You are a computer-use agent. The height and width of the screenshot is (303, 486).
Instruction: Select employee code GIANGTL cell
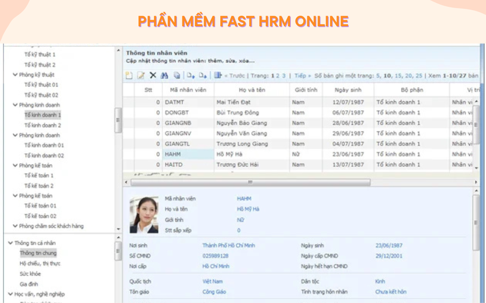[188, 144]
